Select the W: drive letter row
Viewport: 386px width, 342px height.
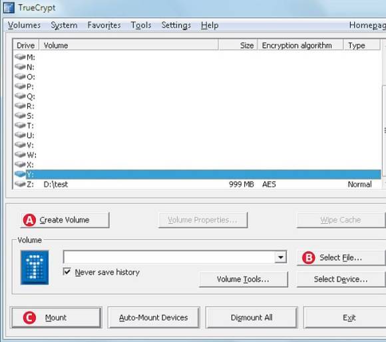coord(197,155)
